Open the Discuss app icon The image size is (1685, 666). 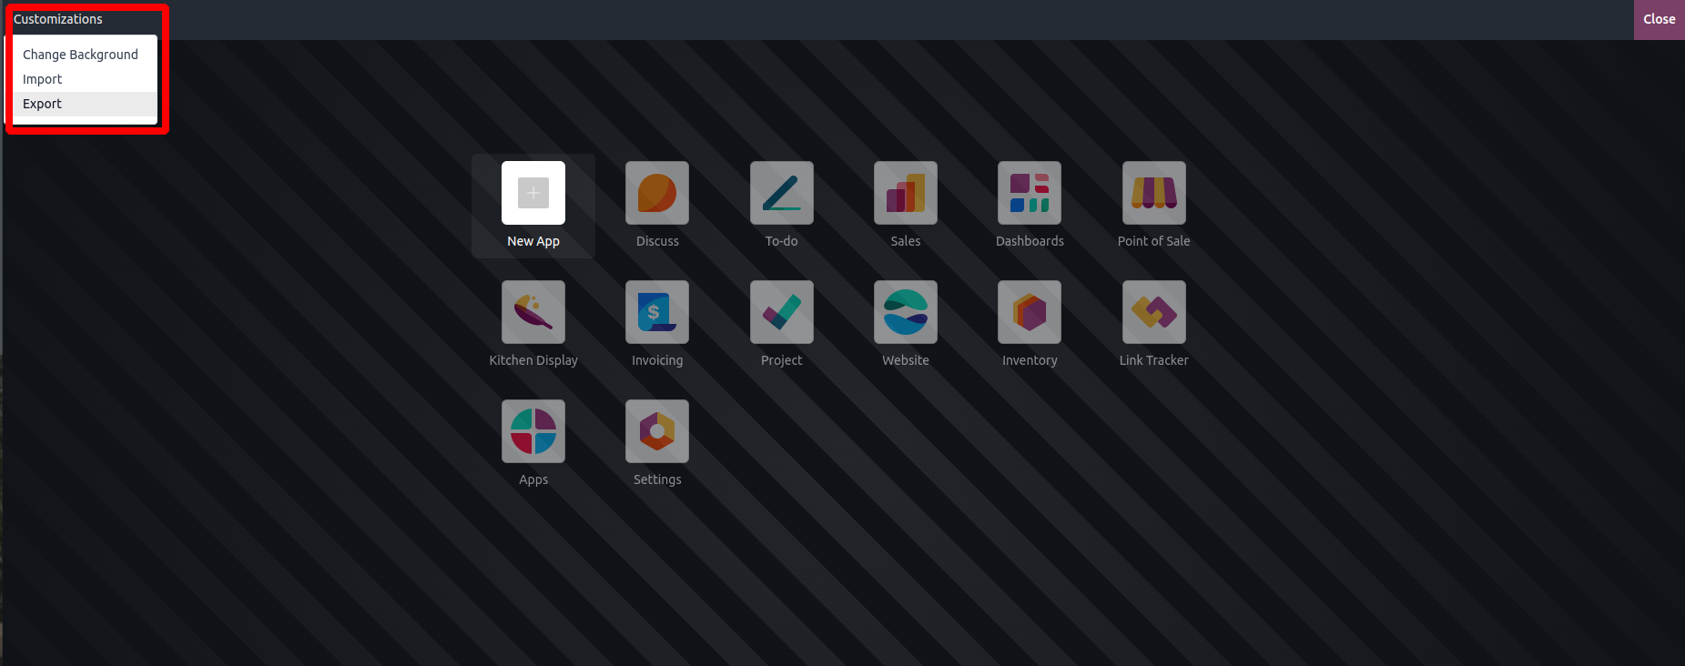tap(657, 193)
